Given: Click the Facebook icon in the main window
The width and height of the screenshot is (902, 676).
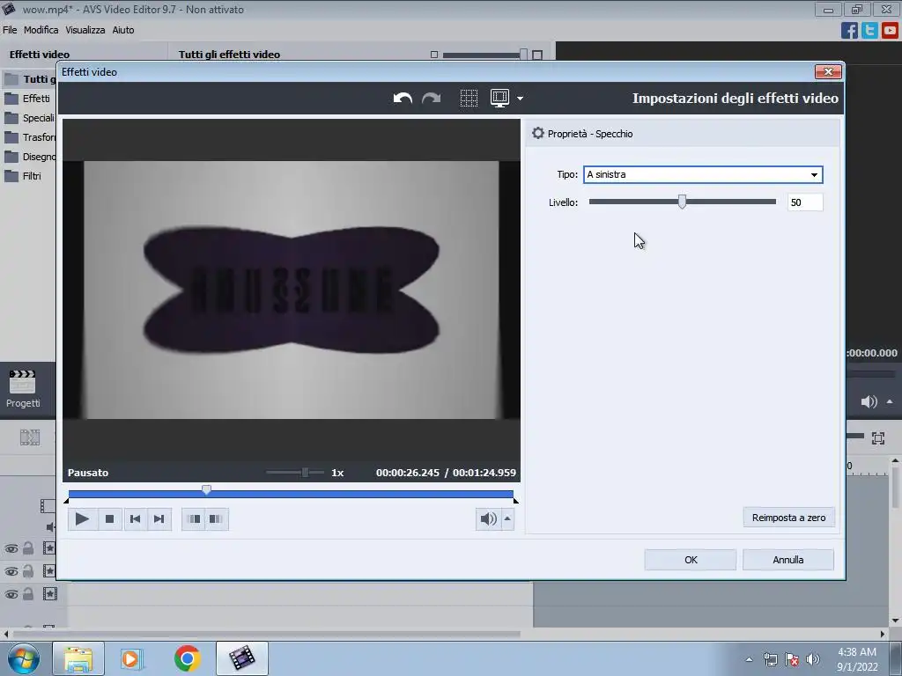Looking at the screenshot, I should click(x=849, y=31).
